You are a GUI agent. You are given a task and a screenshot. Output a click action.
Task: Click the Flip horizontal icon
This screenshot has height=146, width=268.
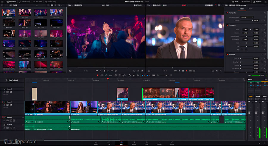click(242, 50)
